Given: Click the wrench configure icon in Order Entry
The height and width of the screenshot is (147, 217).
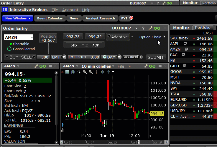Looking at the screenshot, I should [x=150, y=28].
